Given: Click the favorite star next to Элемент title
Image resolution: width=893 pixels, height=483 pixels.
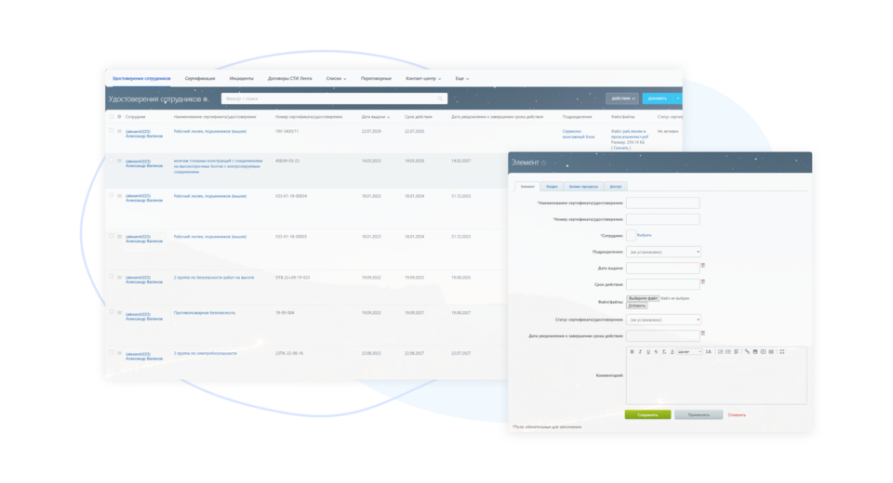Looking at the screenshot, I should 544,163.
